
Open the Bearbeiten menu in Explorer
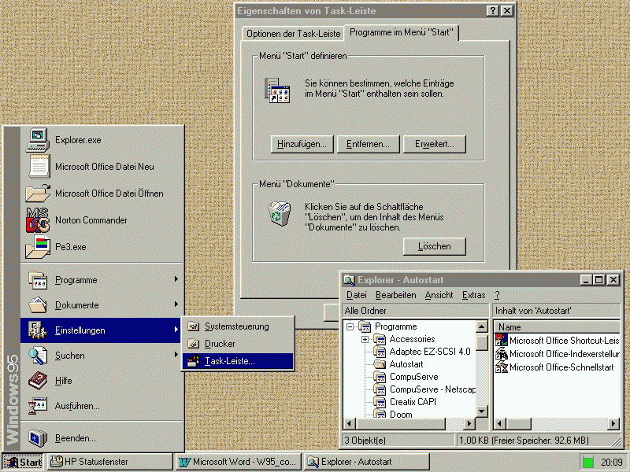click(396, 295)
